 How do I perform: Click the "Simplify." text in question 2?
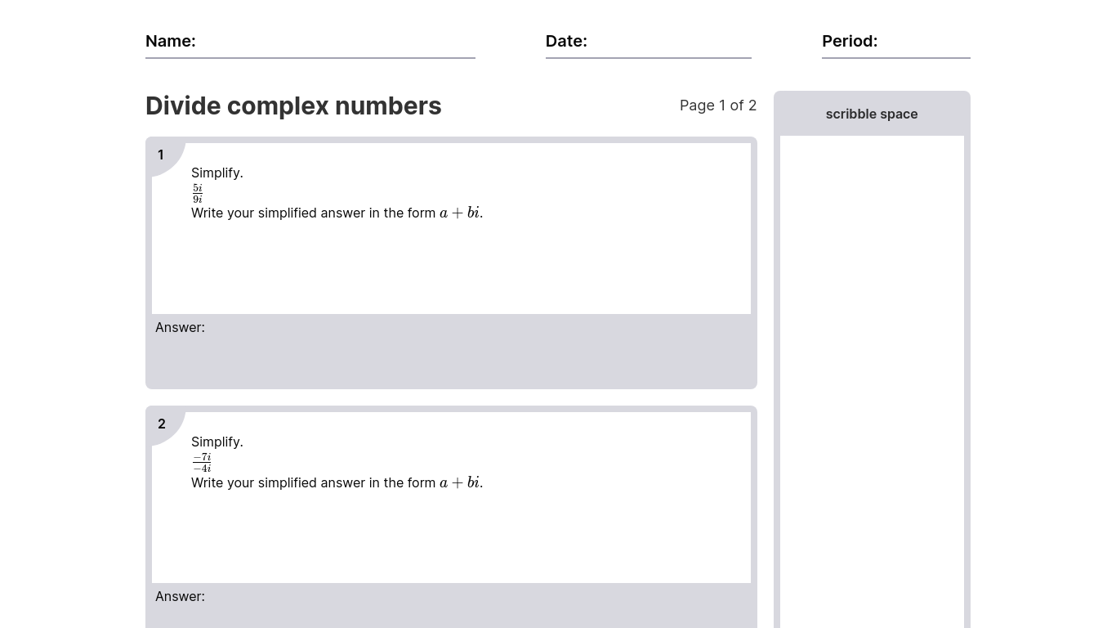(x=217, y=442)
